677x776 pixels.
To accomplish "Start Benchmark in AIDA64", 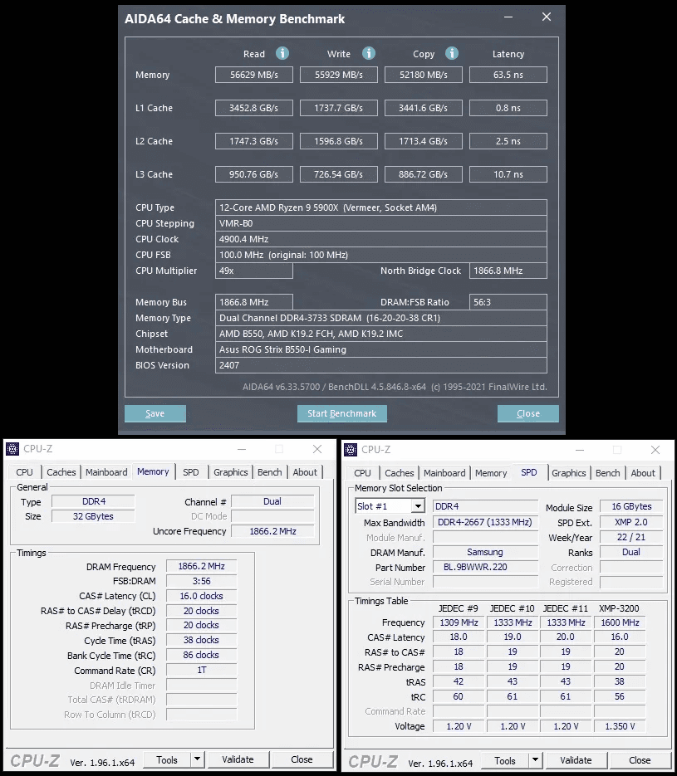I will 341,413.
